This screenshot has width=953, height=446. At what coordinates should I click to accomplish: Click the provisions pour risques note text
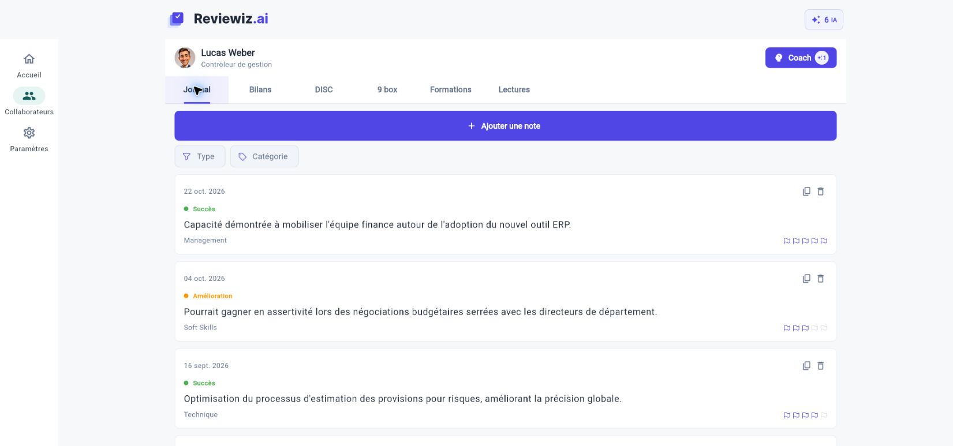click(403, 399)
